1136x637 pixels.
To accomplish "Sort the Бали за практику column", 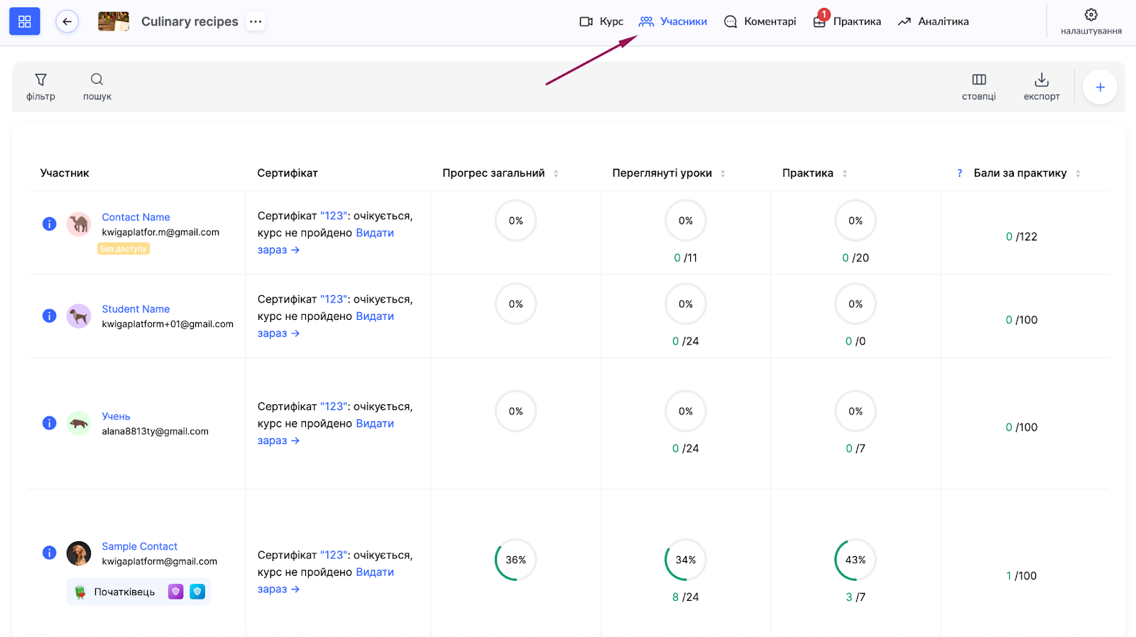I will (x=1078, y=174).
